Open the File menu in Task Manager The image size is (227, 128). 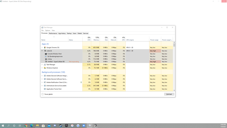(x=42, y=30)
